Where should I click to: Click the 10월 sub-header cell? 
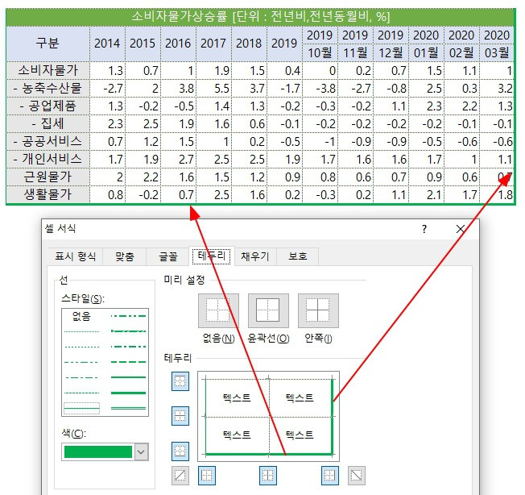[x=320, y=52]
